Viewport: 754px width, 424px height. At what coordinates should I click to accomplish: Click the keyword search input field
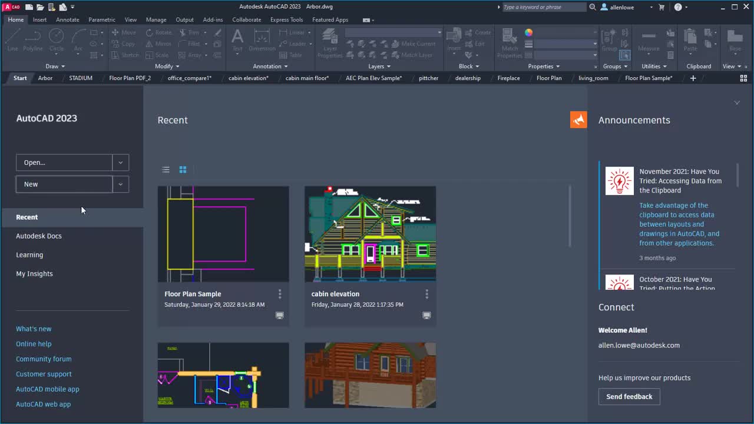[543, 7]
